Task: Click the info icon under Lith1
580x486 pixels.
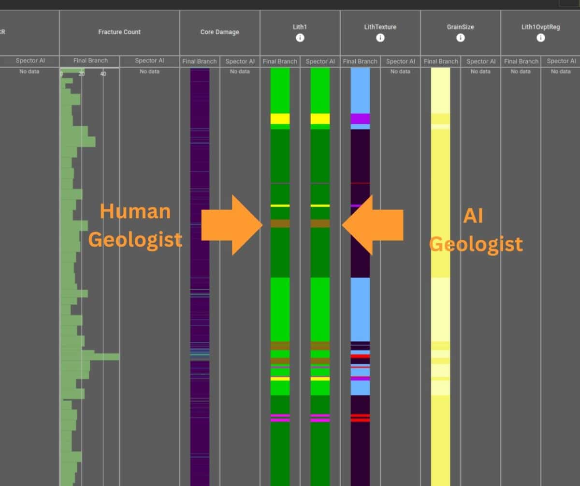Action: [x=300, y=38]
